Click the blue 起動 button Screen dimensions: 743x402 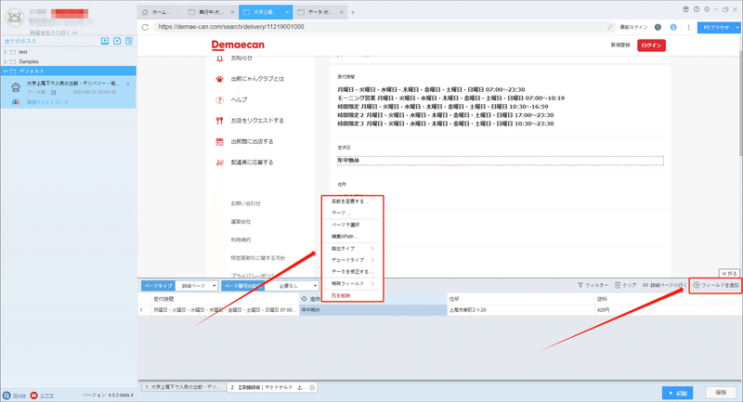point(678,393)
